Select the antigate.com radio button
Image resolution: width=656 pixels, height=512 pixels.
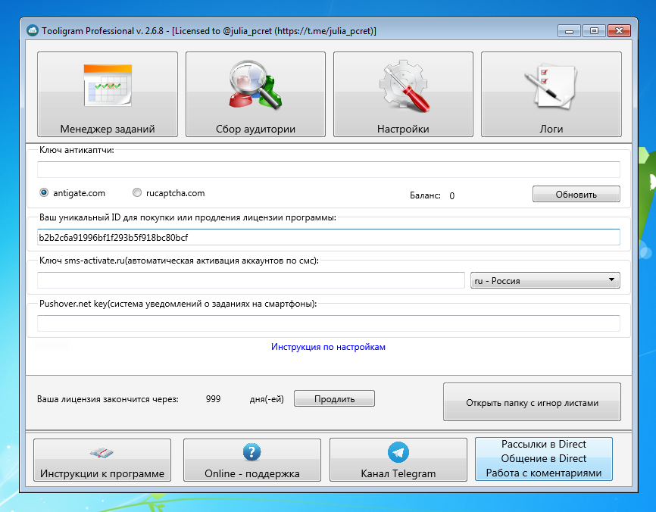[43, 193]
